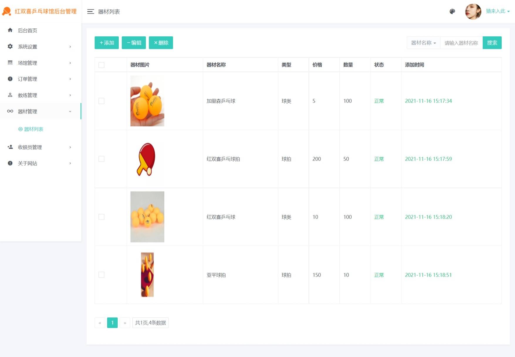The height and width of the screenshot is (357, 515).
Task: Open the theme palette icon
Action: 452,11
